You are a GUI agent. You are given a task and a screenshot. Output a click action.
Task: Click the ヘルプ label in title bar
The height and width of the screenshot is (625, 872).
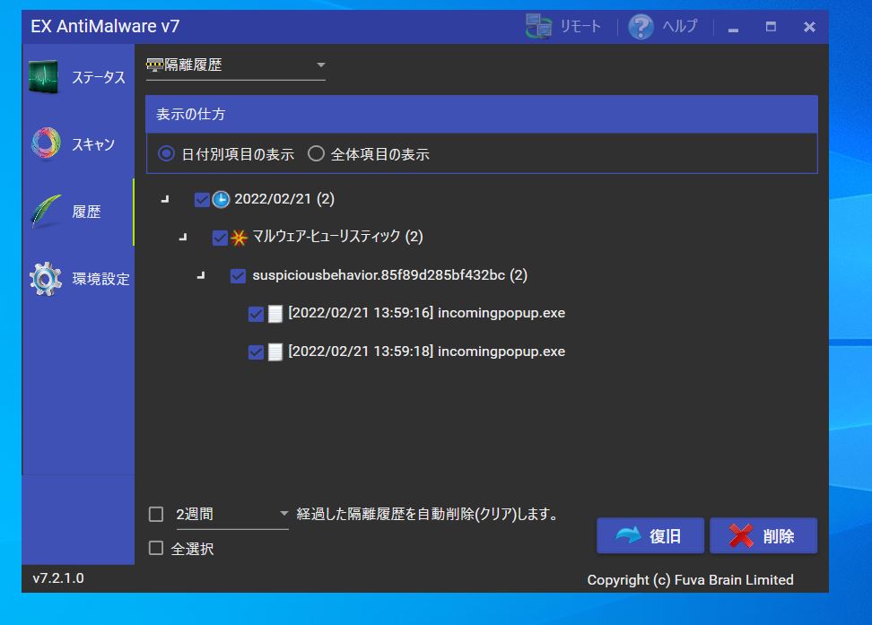680,26
